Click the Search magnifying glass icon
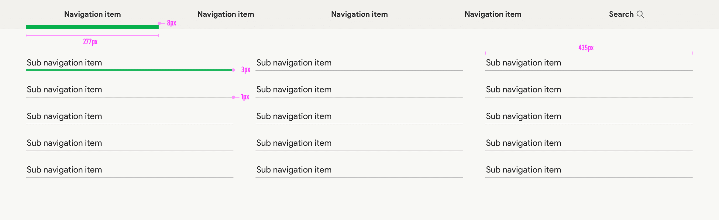This screenshot has width=719, height=220. [x=640, y=14]
